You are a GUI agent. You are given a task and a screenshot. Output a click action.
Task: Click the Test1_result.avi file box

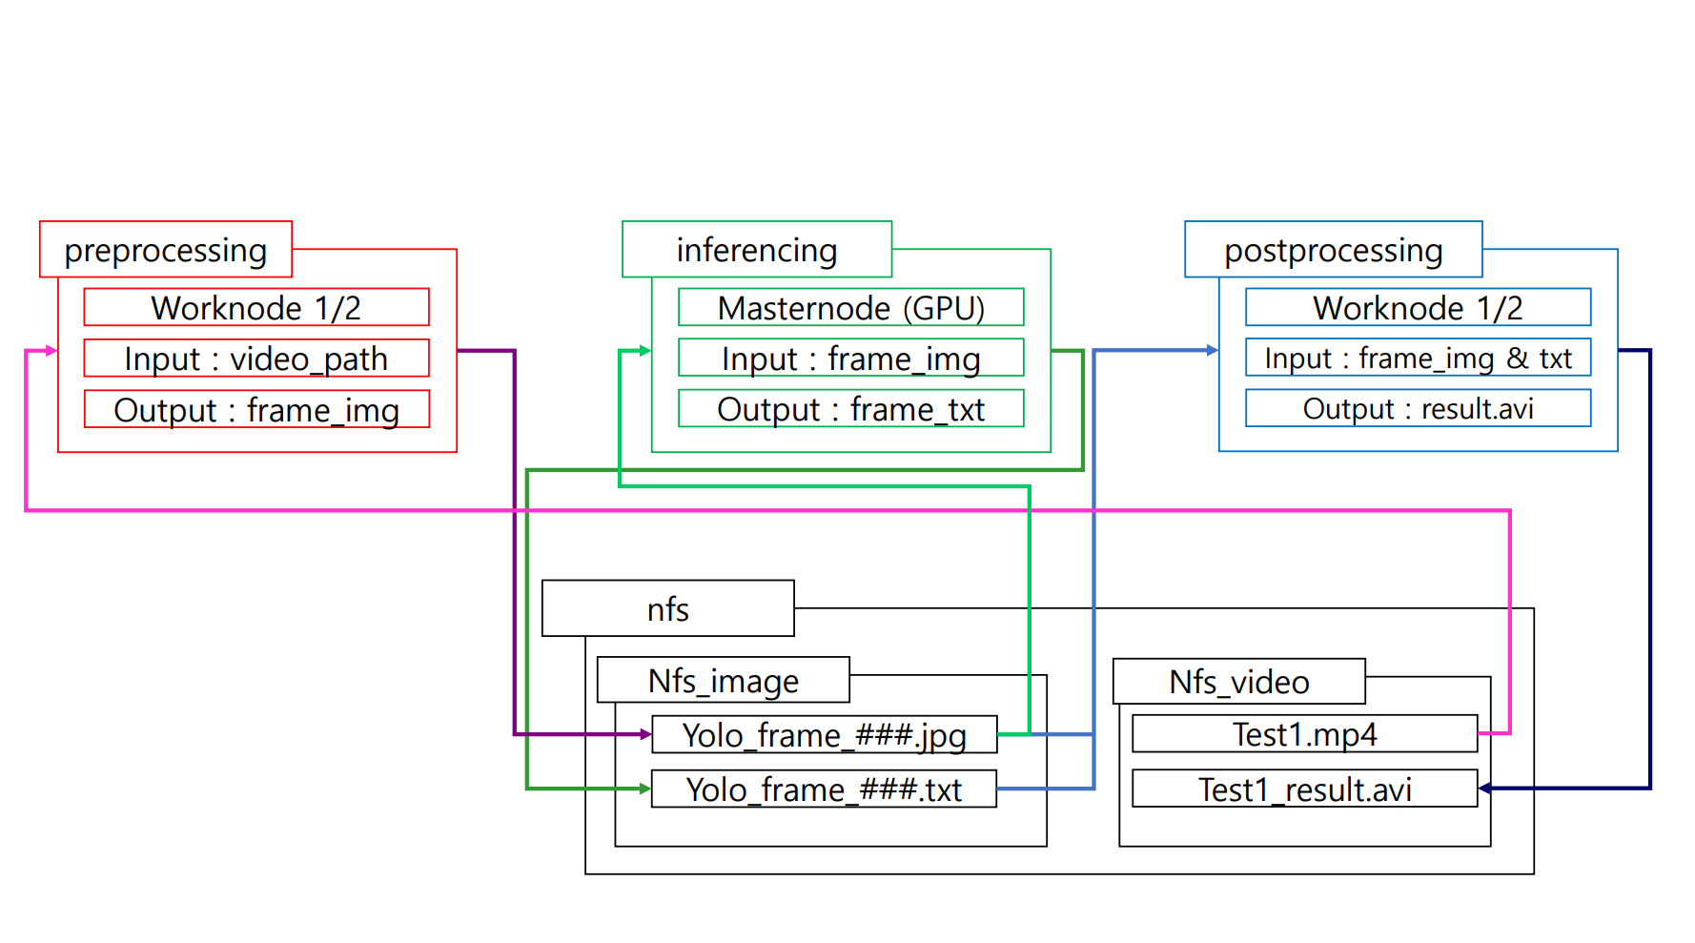coord(1305,789)
